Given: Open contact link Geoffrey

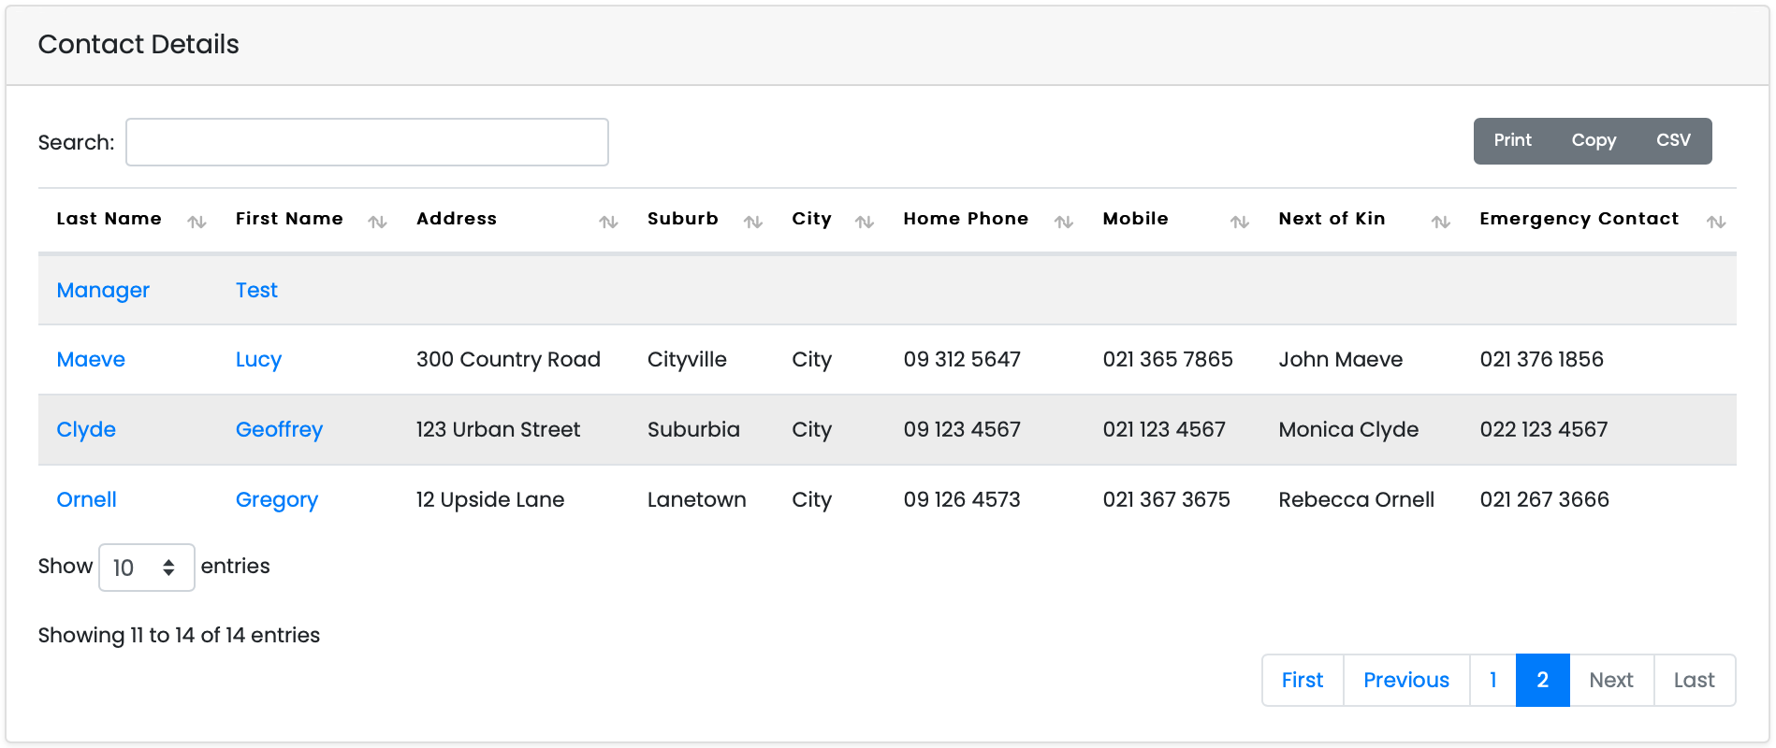Looking at the screenshot, I should tap(279, 430).
